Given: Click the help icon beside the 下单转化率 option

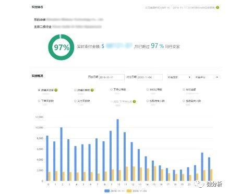Looking at the screenshot, I should pyautogui.click(x=134, y=102).
